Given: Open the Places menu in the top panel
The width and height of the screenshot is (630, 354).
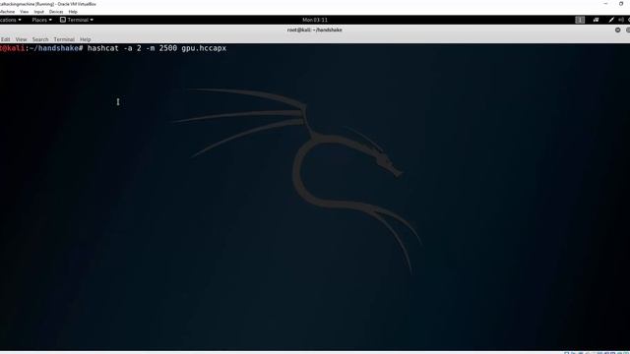Looking at the screenshot, I should click(x=41, y=20).
